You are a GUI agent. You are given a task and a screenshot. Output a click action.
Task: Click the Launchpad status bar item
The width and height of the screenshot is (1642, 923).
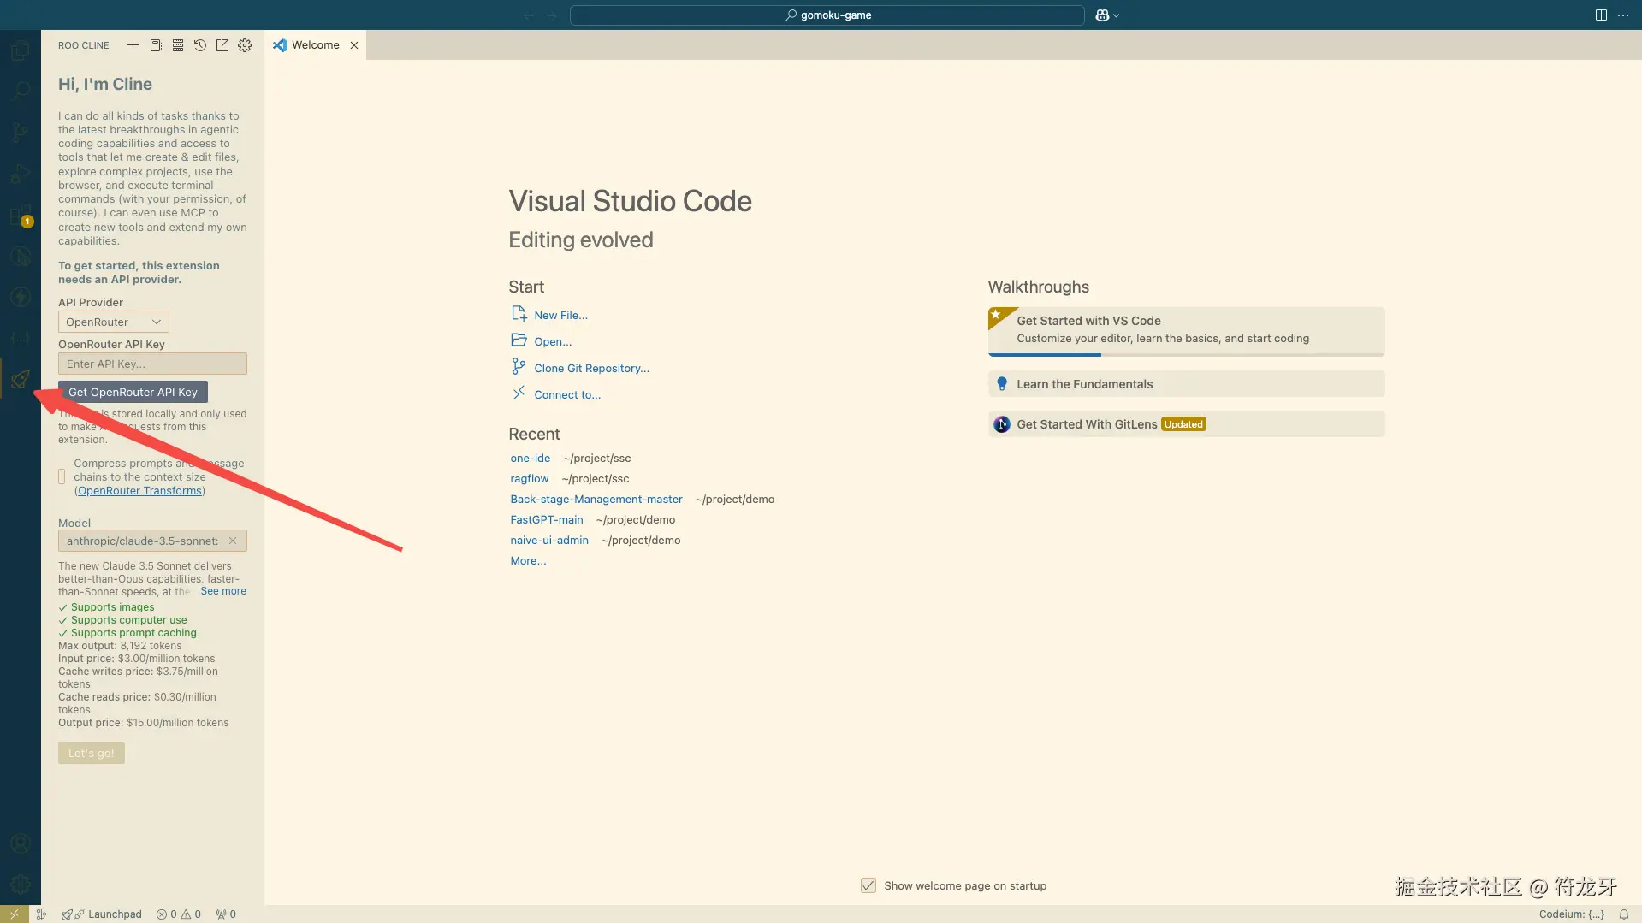[x=104, y=914]
